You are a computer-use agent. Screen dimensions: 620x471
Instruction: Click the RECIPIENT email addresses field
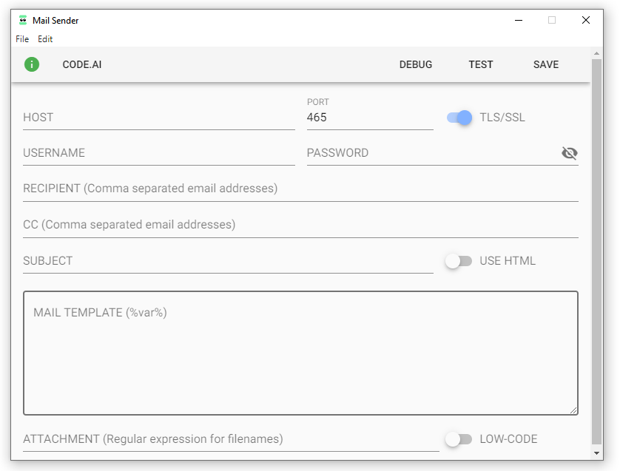(300, 189)
